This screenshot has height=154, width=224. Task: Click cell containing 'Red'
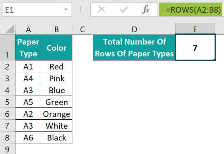pos(56,66)
